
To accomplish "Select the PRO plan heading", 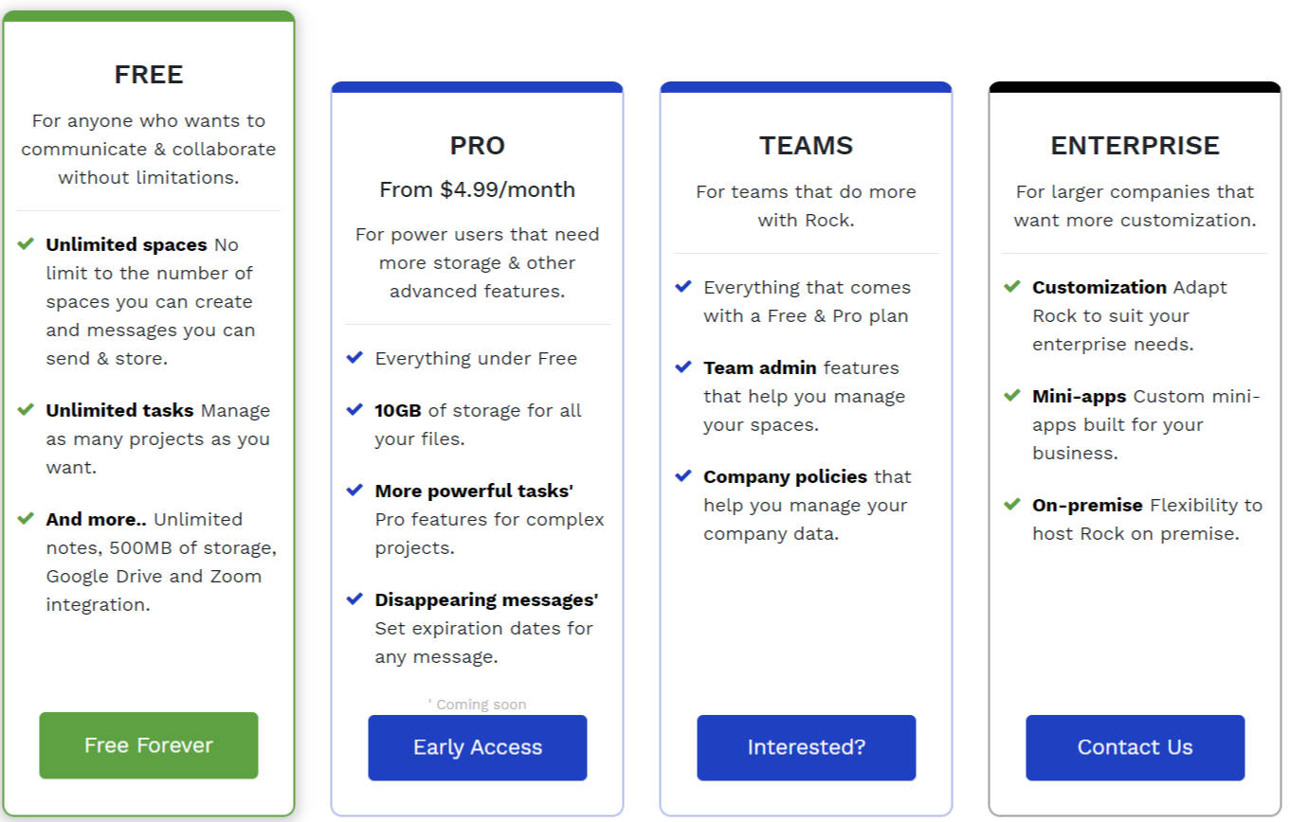I will 477,145.
